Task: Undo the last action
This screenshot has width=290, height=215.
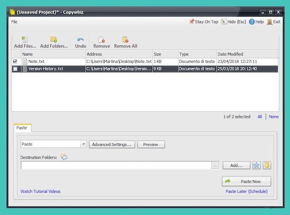Action: [x=80, y=43]
